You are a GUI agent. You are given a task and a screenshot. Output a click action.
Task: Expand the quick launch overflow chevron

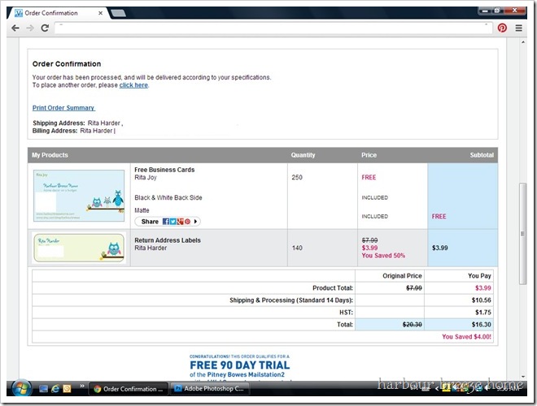(x=82, y=387)
